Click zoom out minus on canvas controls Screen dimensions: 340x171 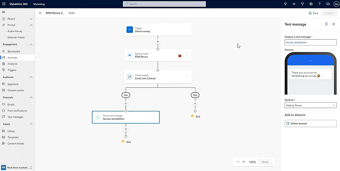[x=238, y=162]
